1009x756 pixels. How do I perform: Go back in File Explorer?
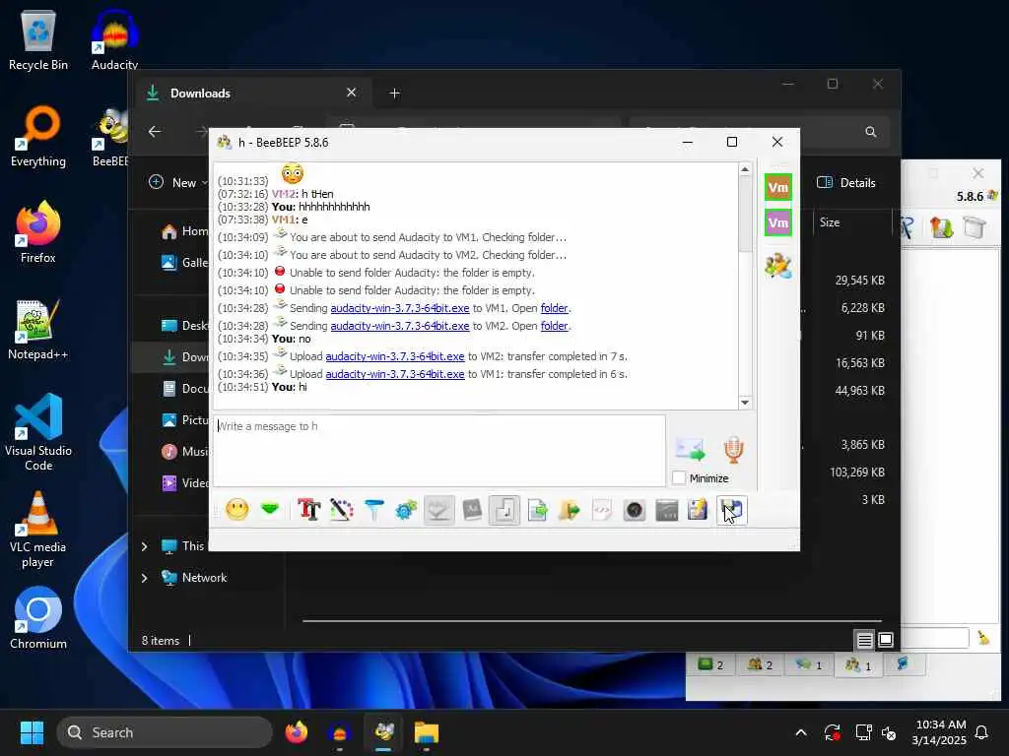(x=155, y=132)
